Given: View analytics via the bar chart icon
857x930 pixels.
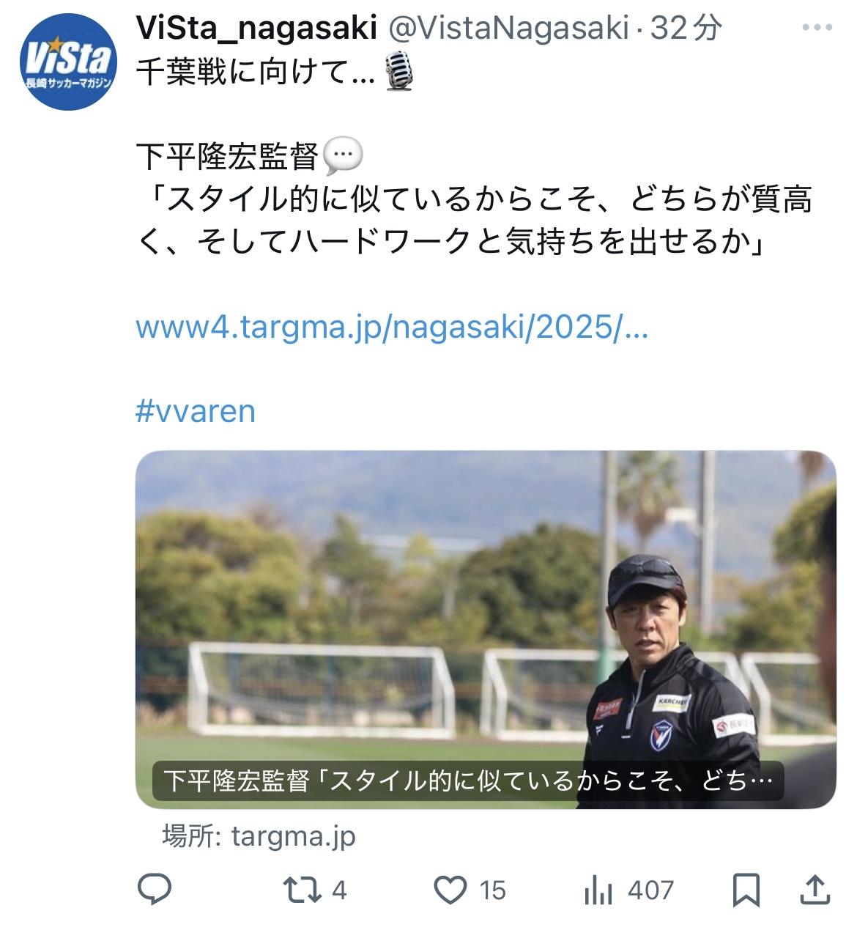Looking at the screenshot, I should point(598,890).
